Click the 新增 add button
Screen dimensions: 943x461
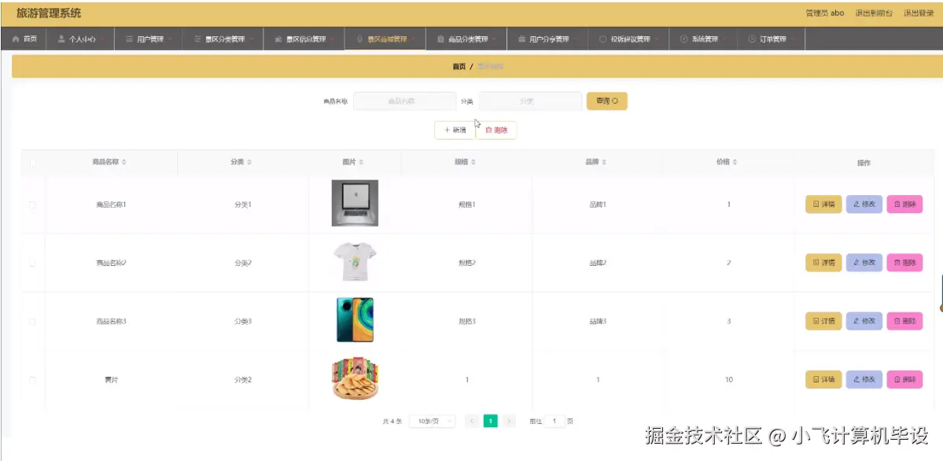click(455, 130)
